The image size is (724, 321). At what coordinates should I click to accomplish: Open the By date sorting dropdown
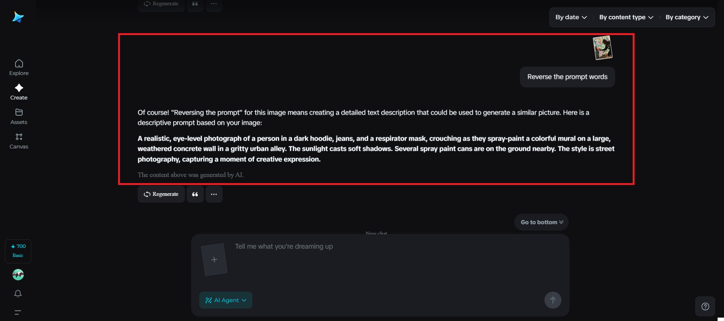(570, 17)
